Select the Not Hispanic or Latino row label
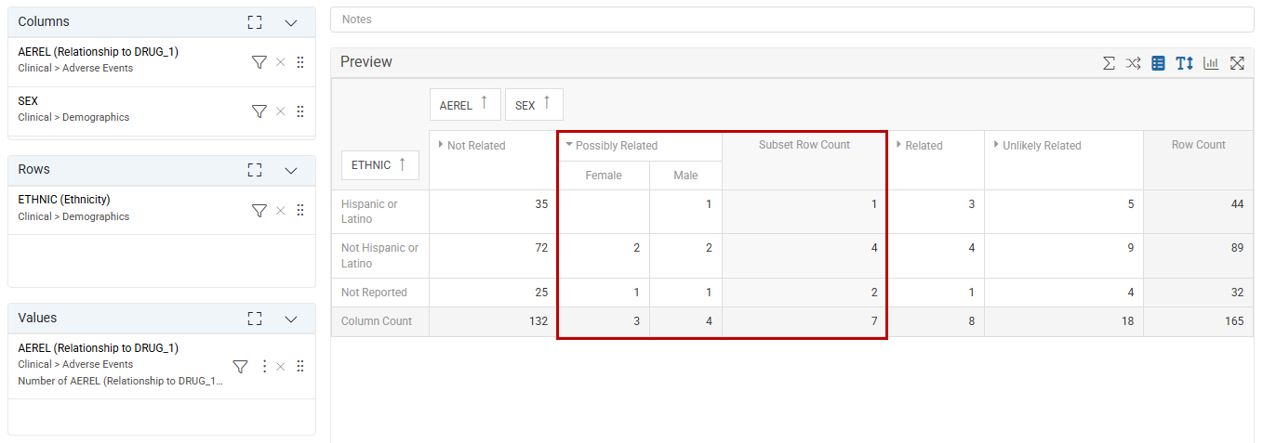The image size is (1263, 443). coord(379,255)
